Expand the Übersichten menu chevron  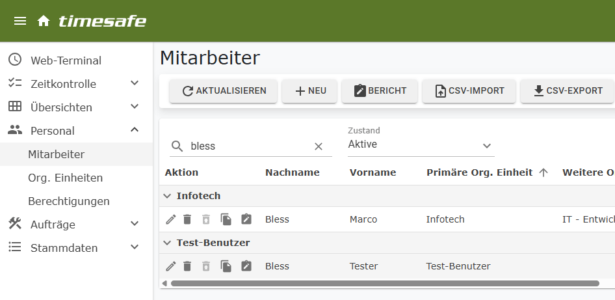point(135,107)
